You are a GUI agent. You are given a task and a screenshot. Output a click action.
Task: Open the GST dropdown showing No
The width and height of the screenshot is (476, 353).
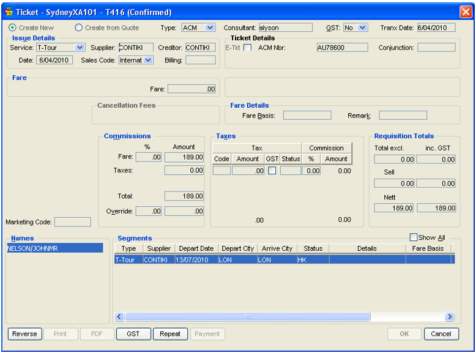pos(362,28)
